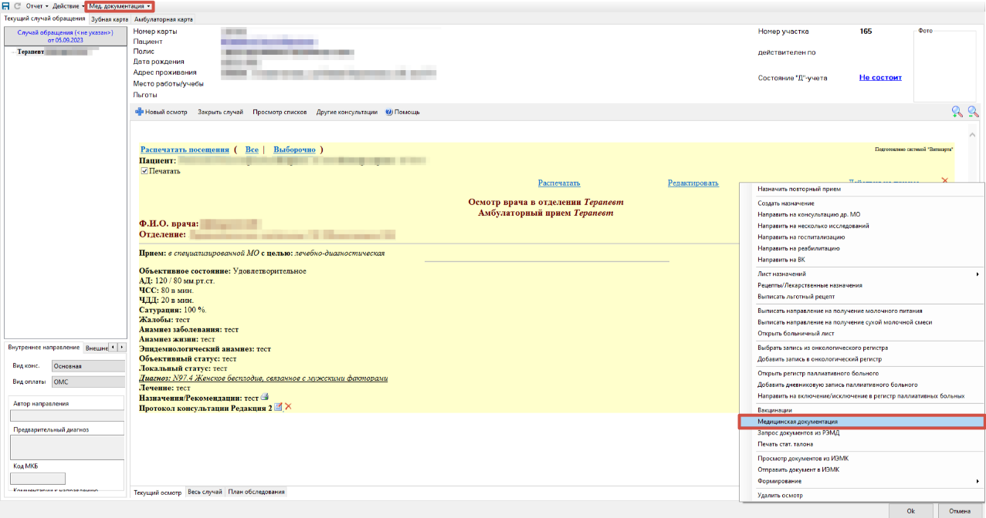Select Направить на консультацию др. МО
This screenshot has width=986, height=518.
[x=862, y=214]
